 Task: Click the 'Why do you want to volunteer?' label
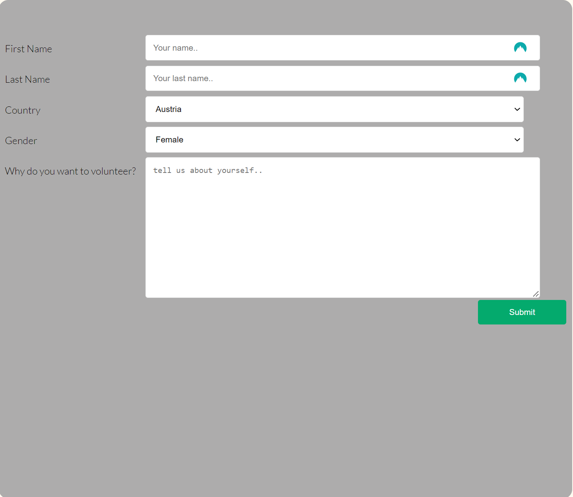pyautogui.click(x=70, y=171)
